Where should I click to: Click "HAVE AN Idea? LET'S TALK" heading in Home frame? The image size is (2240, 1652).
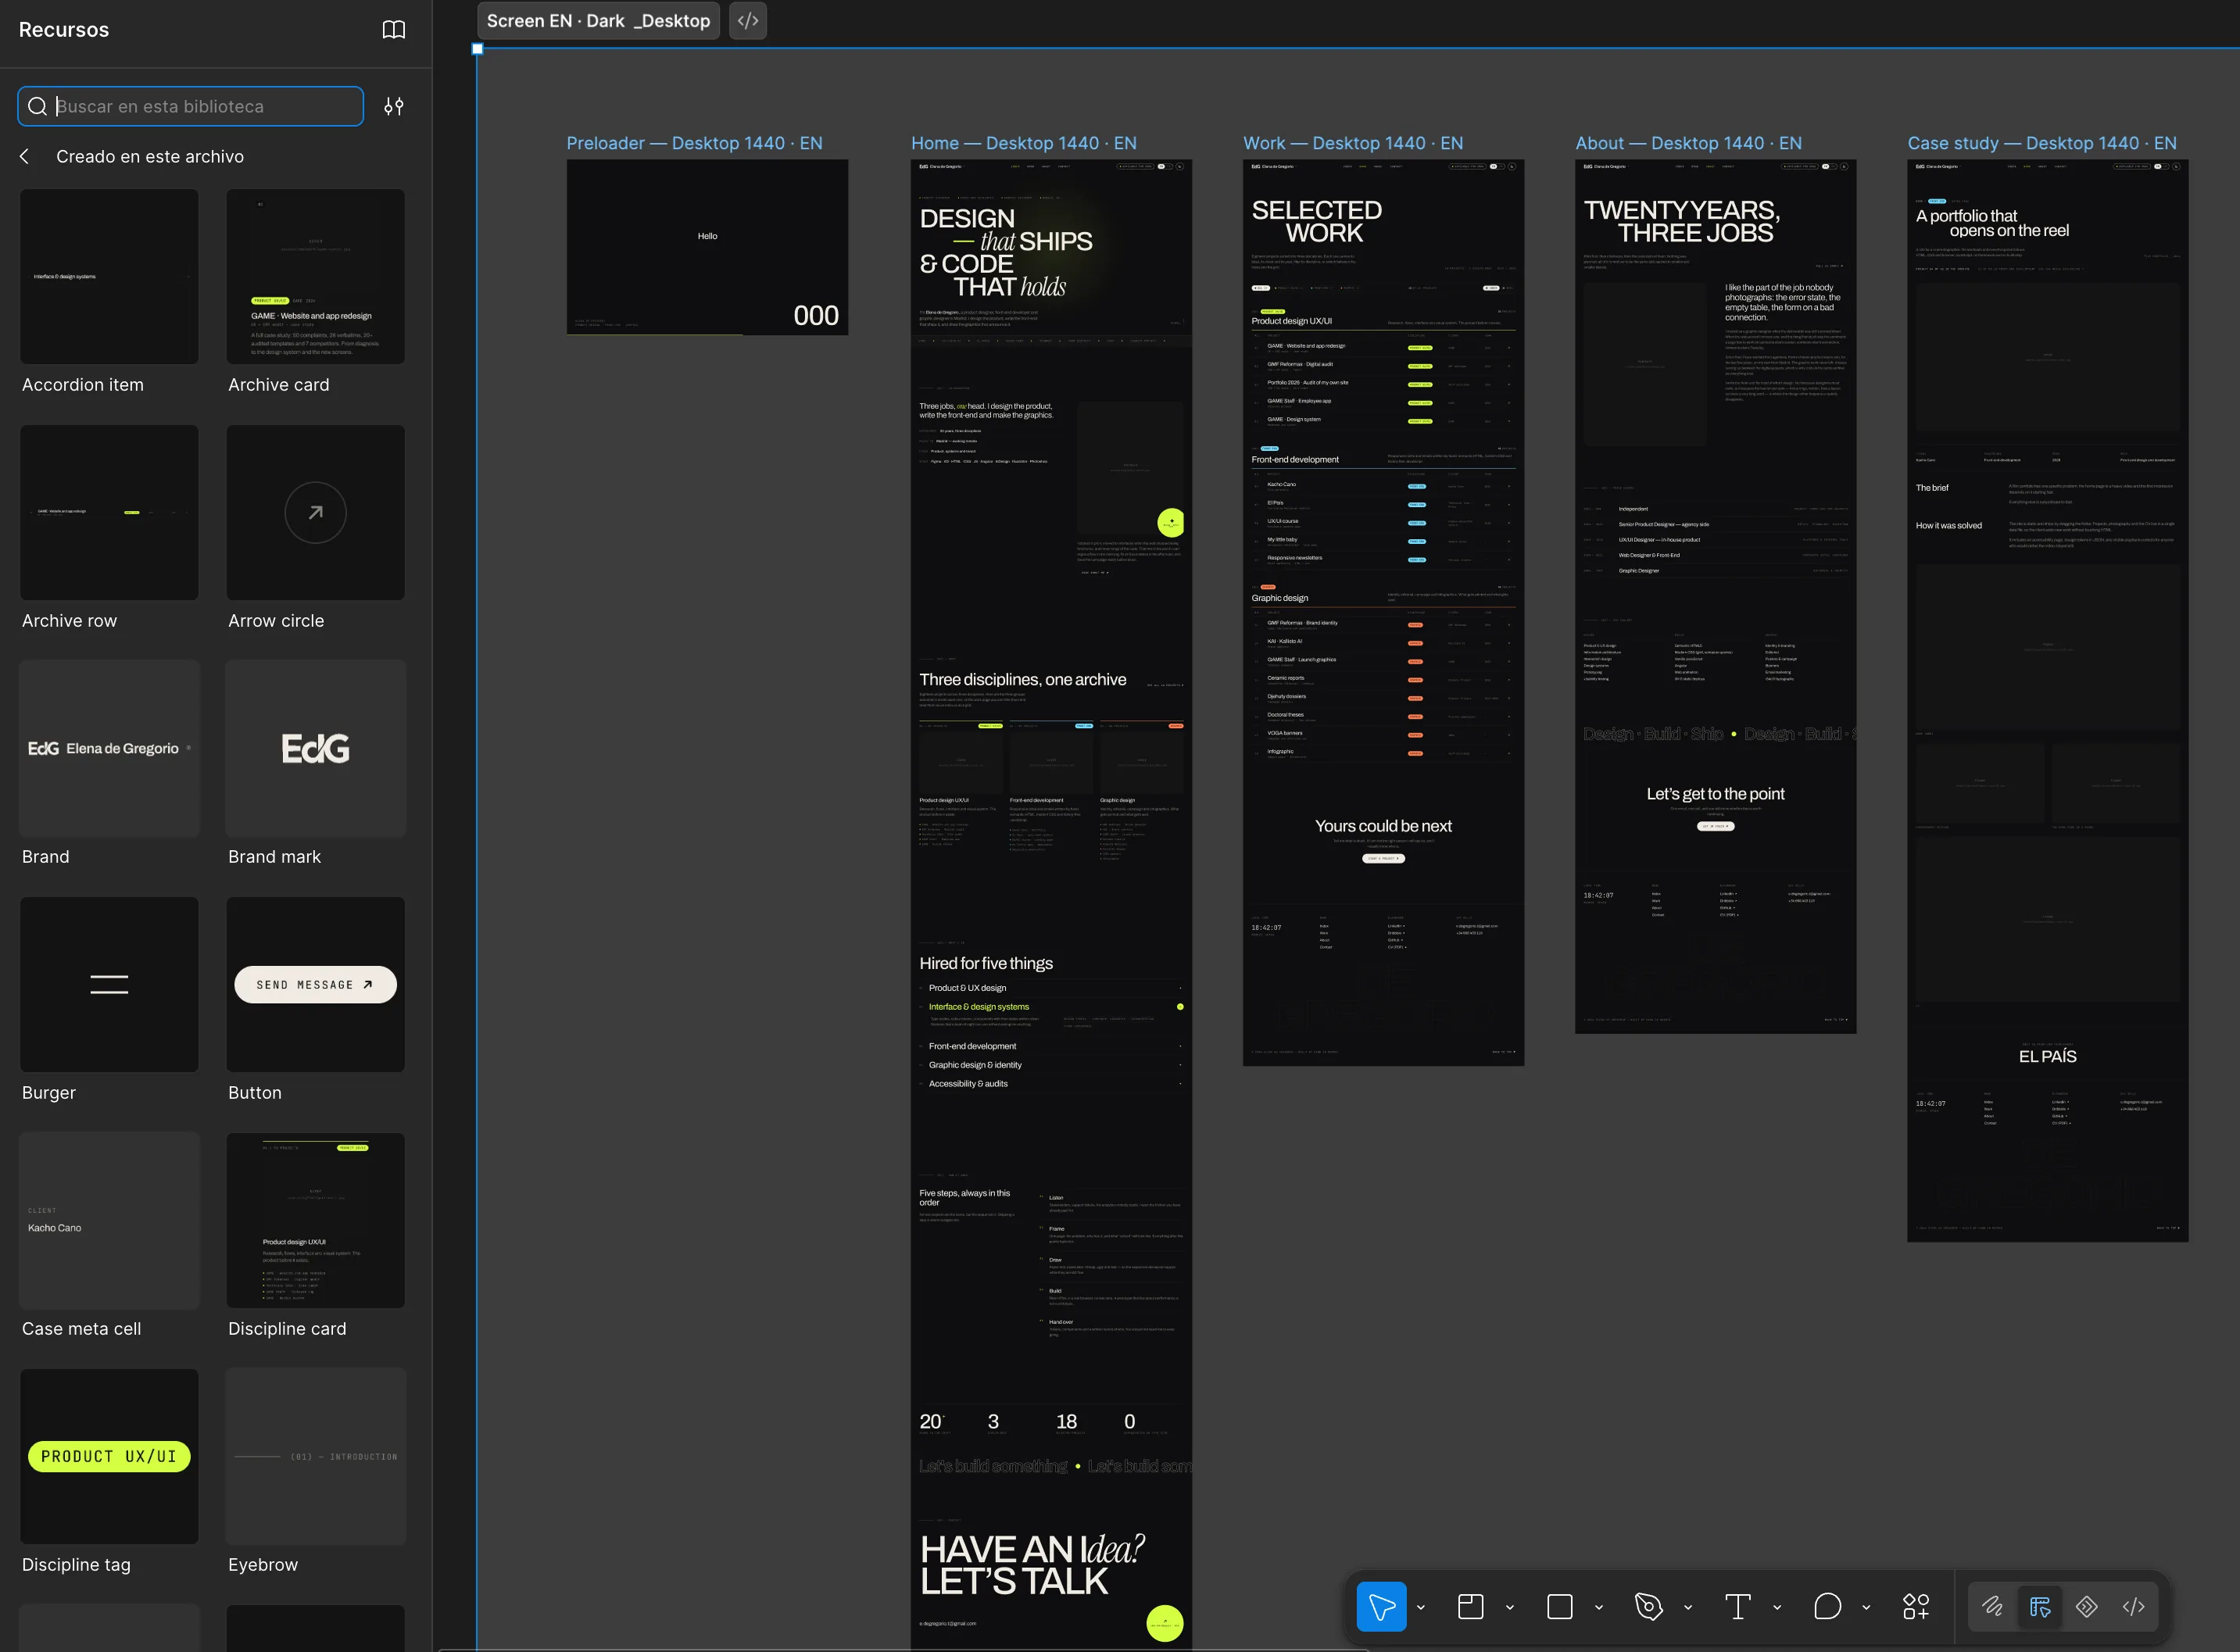pyautogui.click(x=1032, y=1565)
